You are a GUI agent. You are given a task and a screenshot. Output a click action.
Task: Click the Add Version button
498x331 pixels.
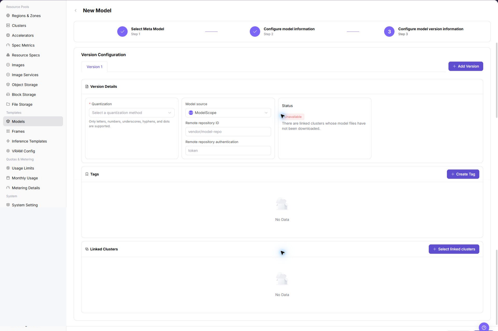coord(466,66)
